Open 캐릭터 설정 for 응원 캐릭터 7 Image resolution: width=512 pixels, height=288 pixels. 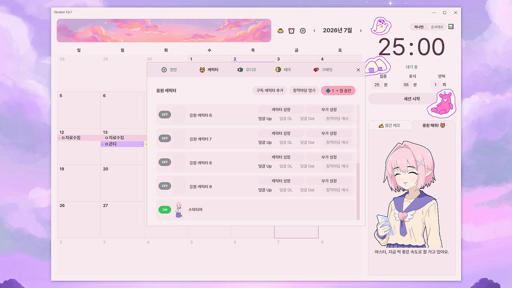(x=281, y=133)
